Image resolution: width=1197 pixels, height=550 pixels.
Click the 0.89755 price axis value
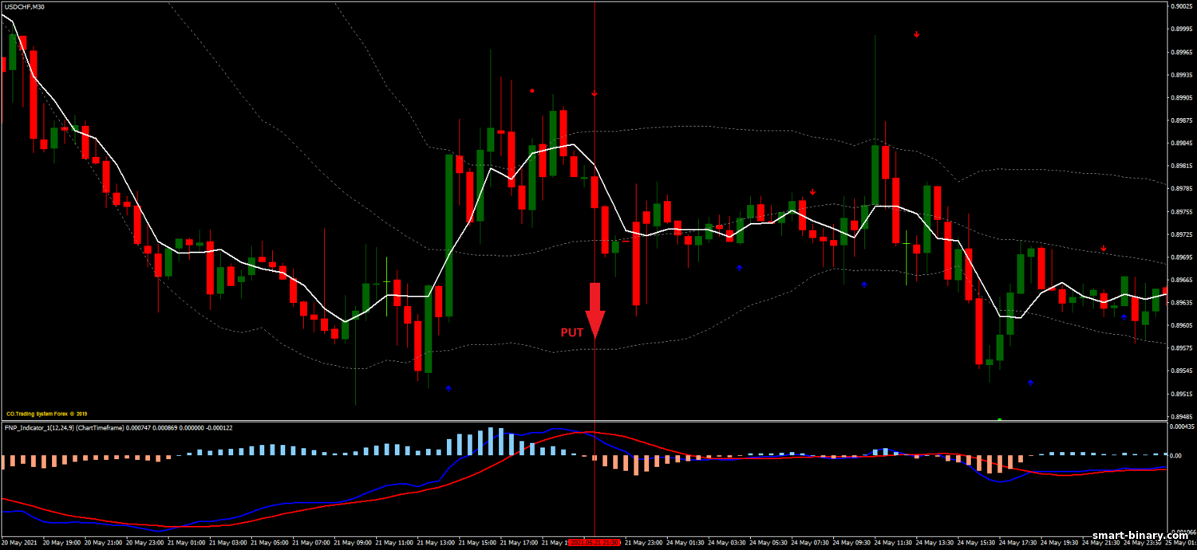pos(1181,212)
